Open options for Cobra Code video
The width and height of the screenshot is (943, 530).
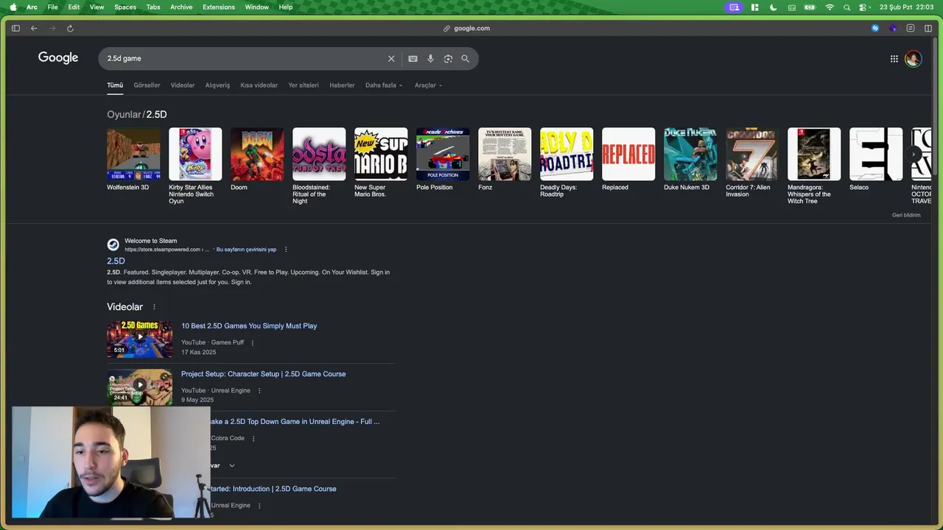[x=253, y=439]
